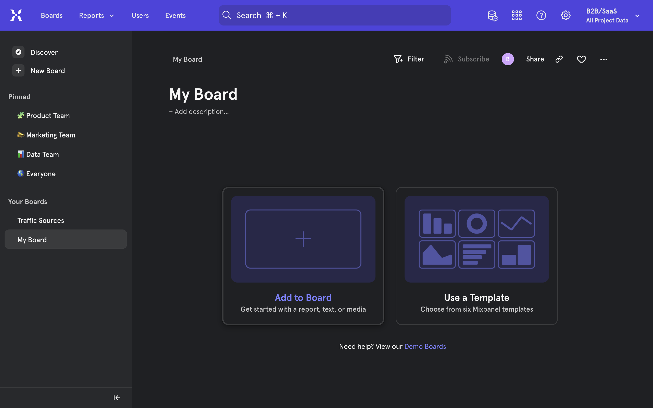
Task: Open the Everyone pinned board
Action: tap(66, 174)
